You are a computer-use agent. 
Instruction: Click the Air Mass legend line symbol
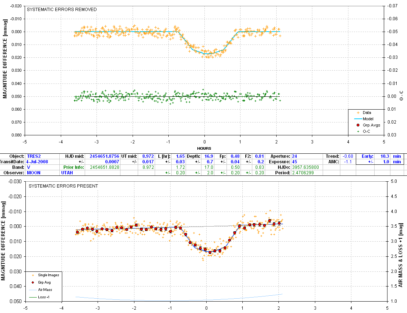33,290
